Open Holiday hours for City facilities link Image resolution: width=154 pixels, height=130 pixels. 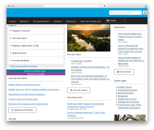[34, 89]
